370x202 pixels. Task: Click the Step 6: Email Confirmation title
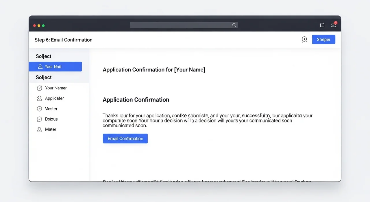click(64, 40)
